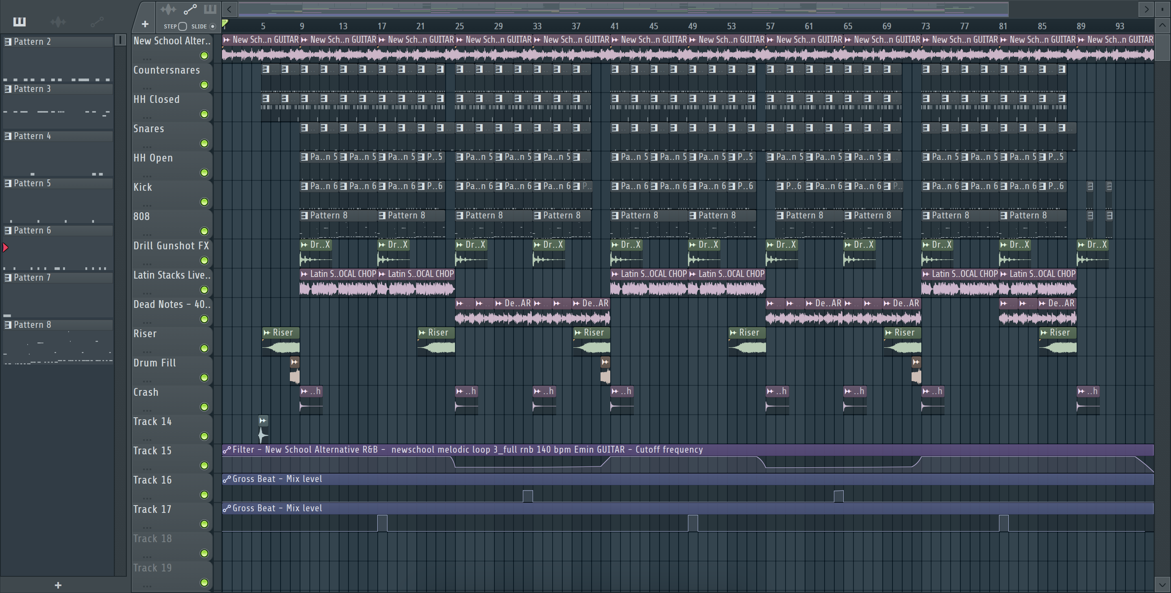Select Pattern 8 in the picker

58,325
